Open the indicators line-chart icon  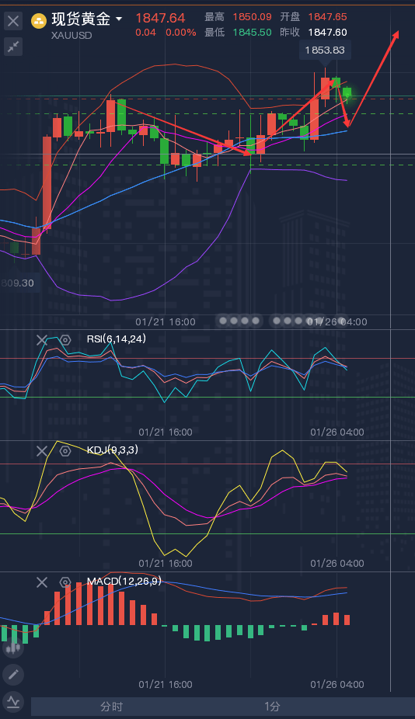coord(13,701)
